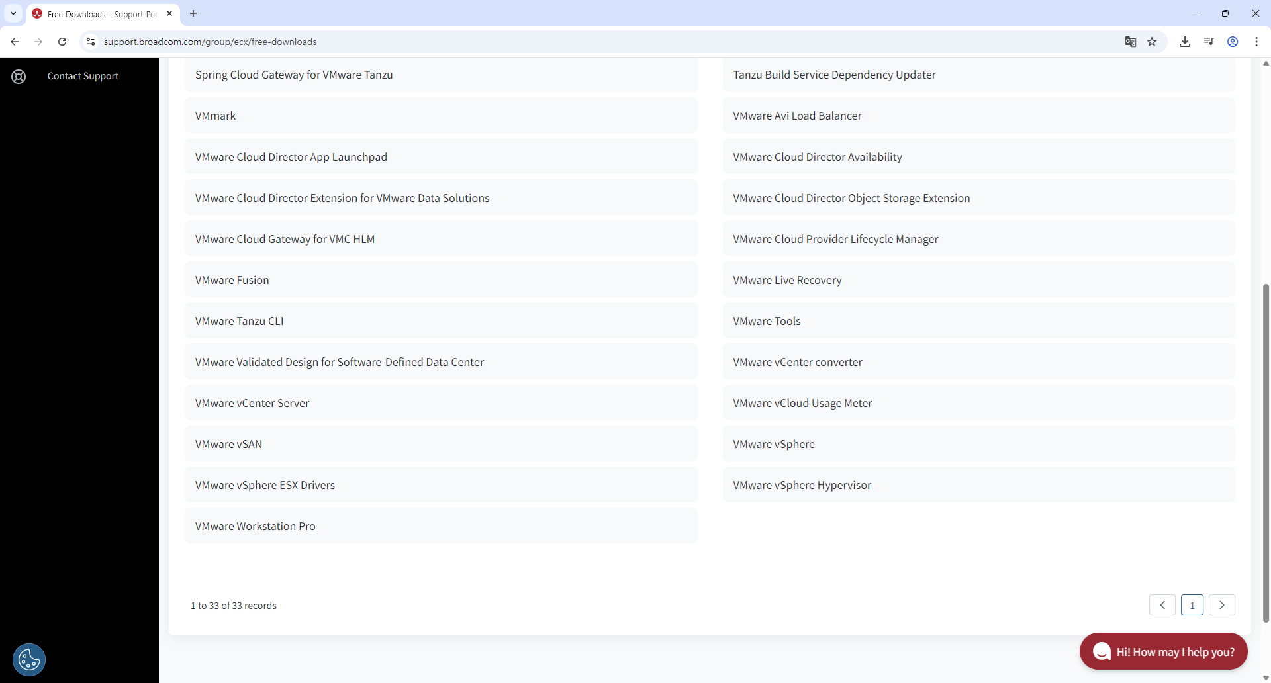The width and height of the screenshot is (1271, 683).
Task: Click the page vertical scrollbar thumb
Action: coord(1266,453)
